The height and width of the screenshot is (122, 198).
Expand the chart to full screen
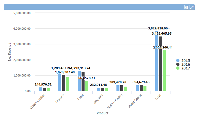tap(192, 7)
